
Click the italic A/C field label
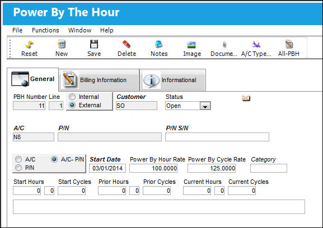click(18, 128)
